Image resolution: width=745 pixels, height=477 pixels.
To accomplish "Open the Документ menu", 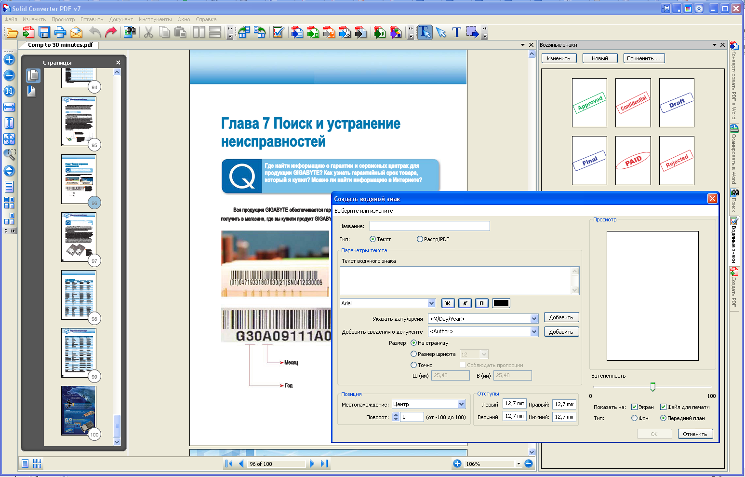I will pyautogui.click(x=121, y=19).
